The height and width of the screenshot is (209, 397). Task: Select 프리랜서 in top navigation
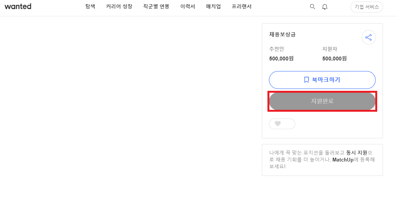pos(242,6)
